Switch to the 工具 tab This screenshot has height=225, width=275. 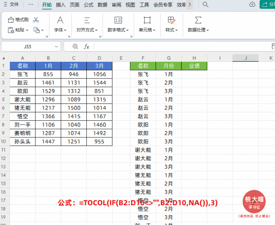[x=144, y=5]
